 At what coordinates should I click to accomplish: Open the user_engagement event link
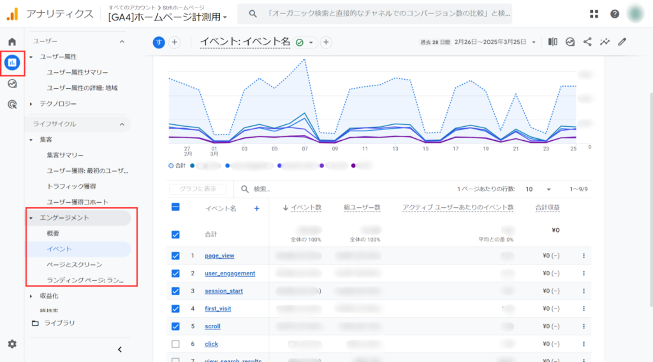pos(230,273)
